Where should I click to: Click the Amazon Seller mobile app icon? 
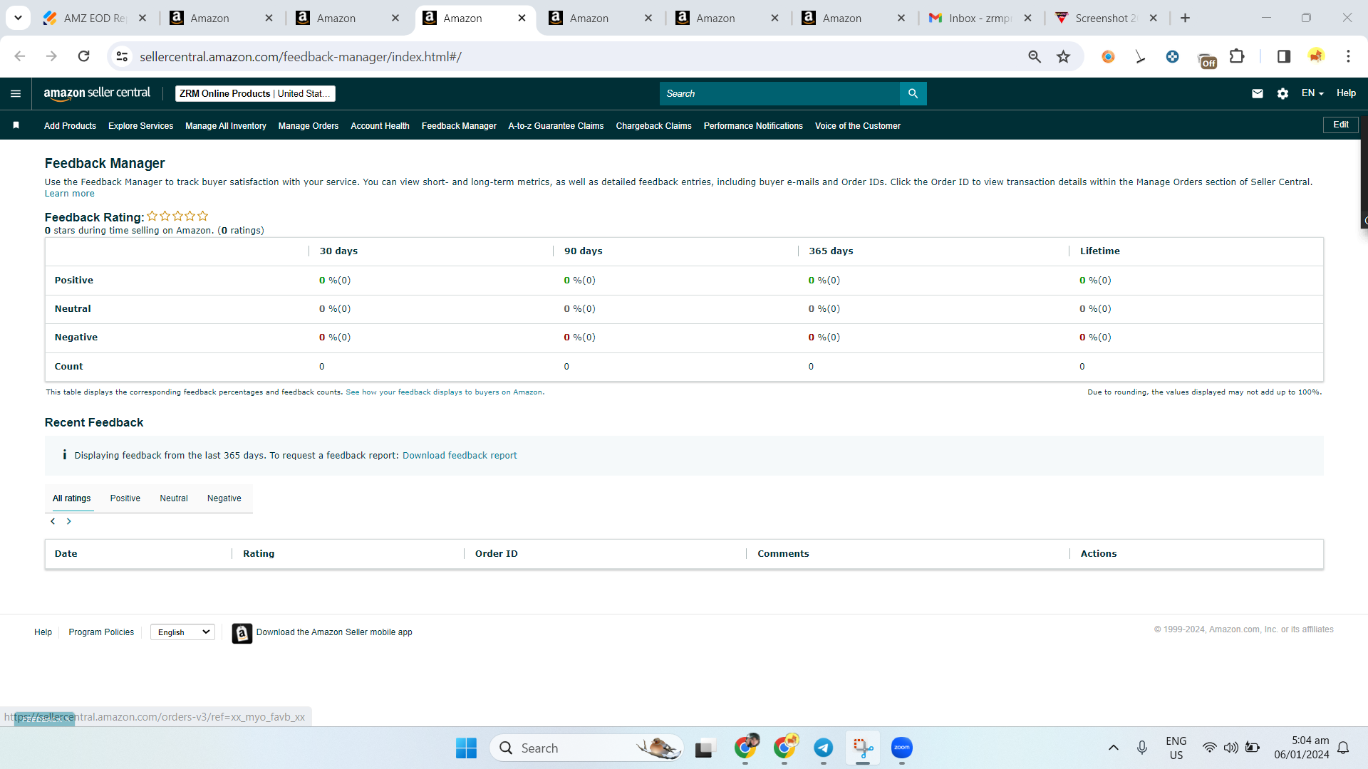click(x=242, y=633)
